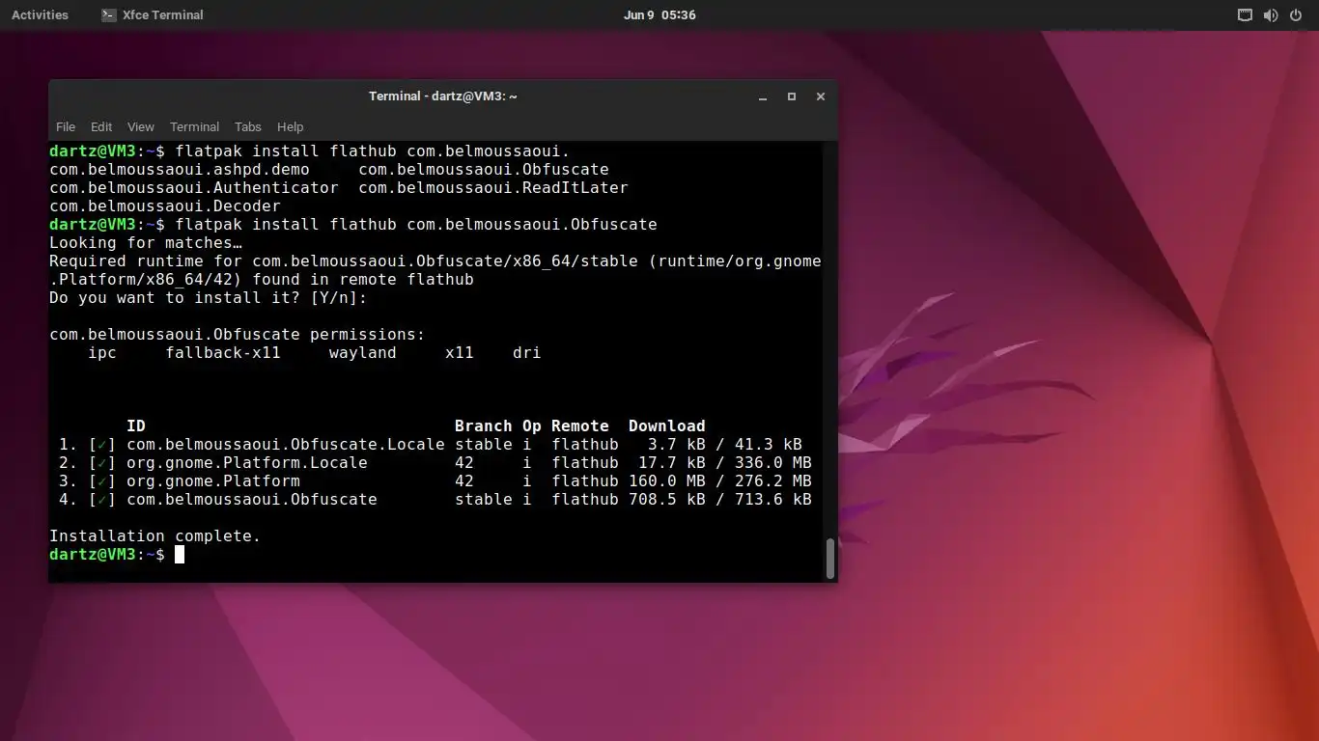Maximize the terminal window
This screenshot has width=1319, height=741.
(x=792, y=96)
